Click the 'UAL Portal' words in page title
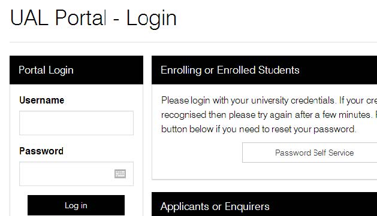 [58, 17]
